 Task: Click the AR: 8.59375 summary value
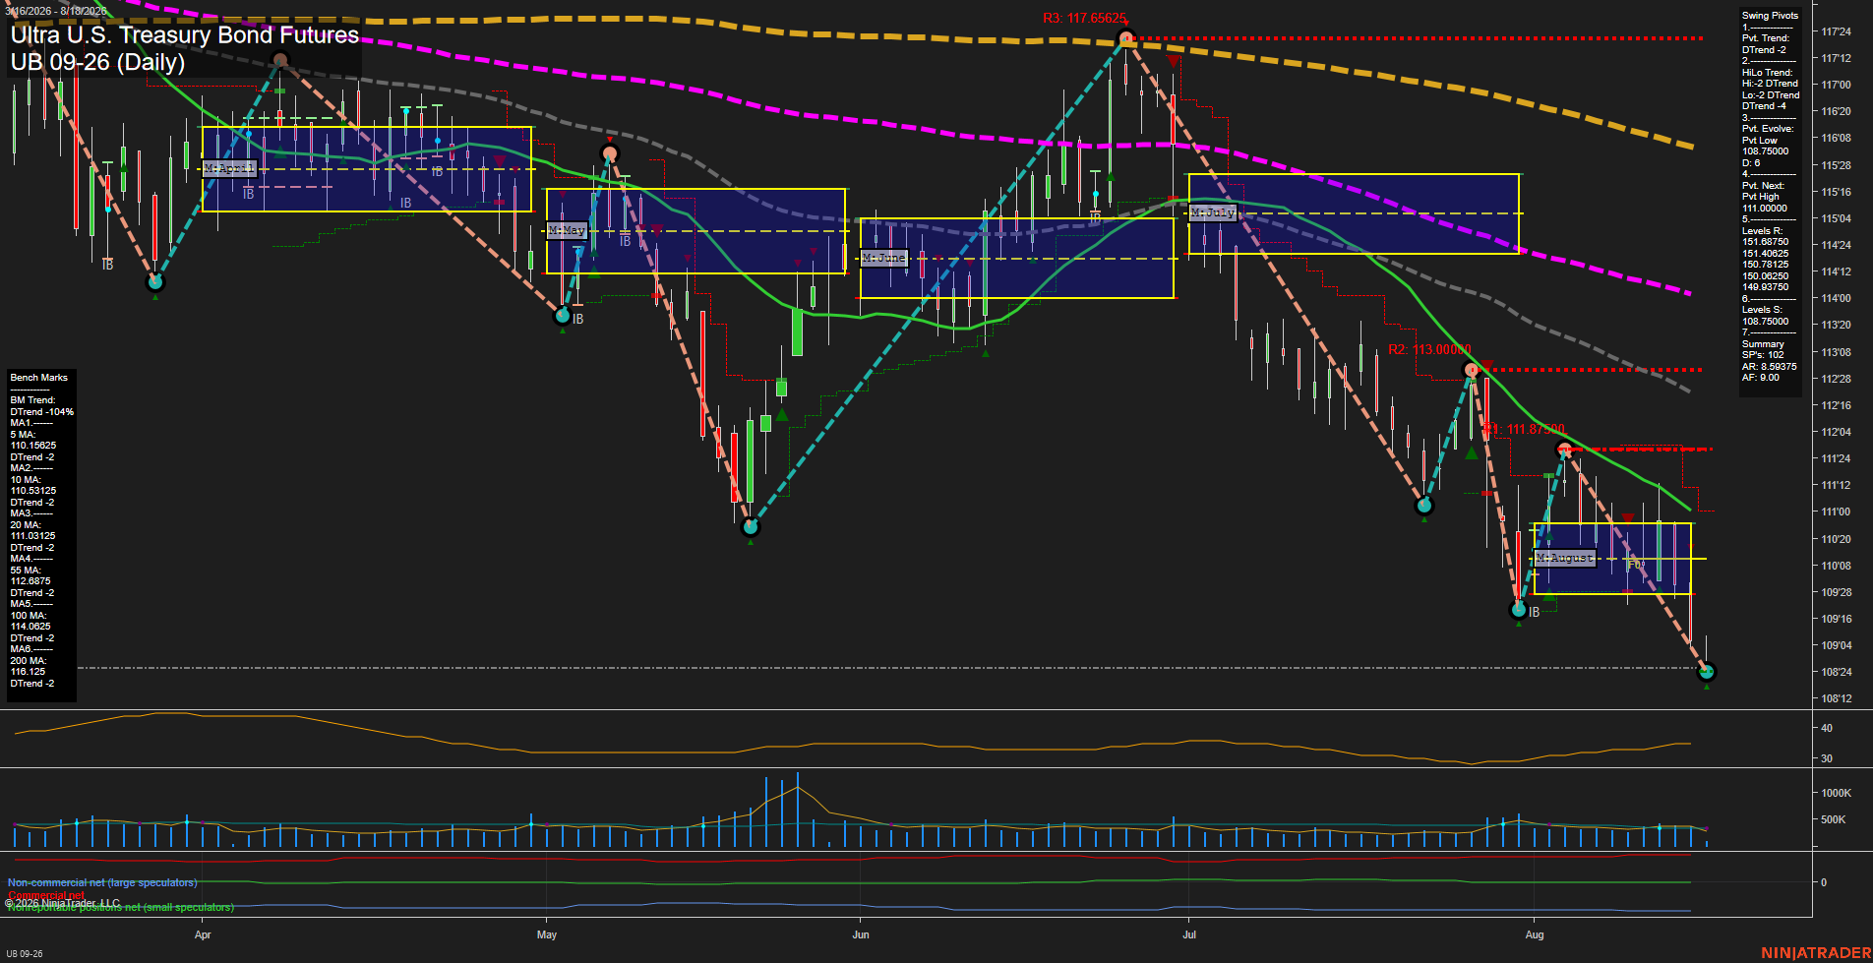click(1770, 367)
